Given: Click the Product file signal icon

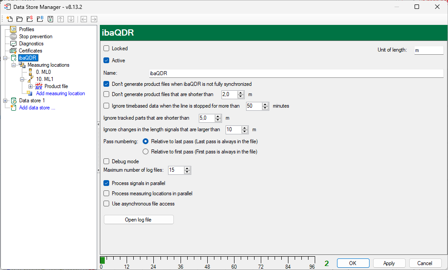Looking at the screenshot, I should (x=39, y=86).
